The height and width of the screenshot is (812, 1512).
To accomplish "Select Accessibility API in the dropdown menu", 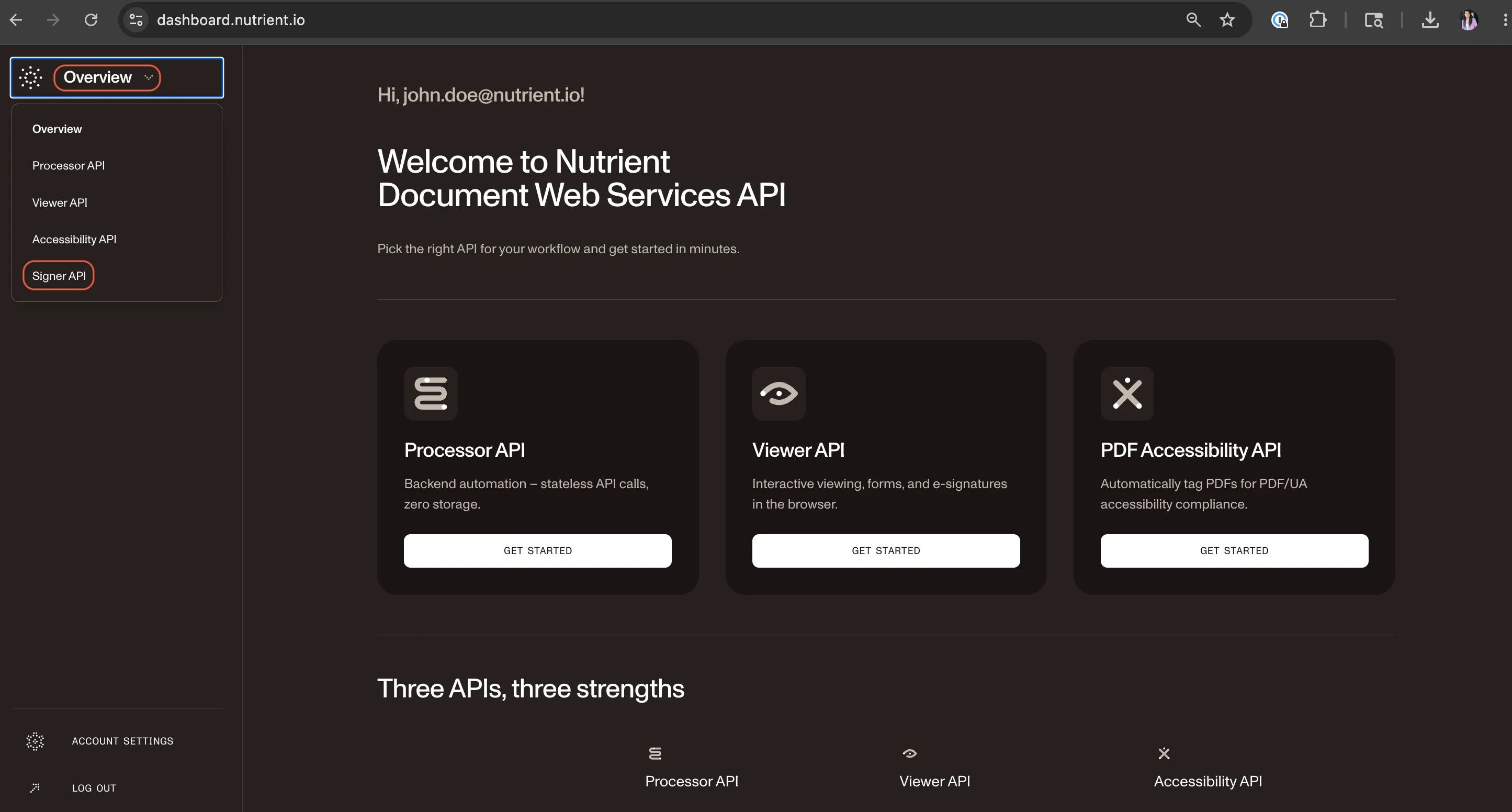I will click(x=74, y=240).
